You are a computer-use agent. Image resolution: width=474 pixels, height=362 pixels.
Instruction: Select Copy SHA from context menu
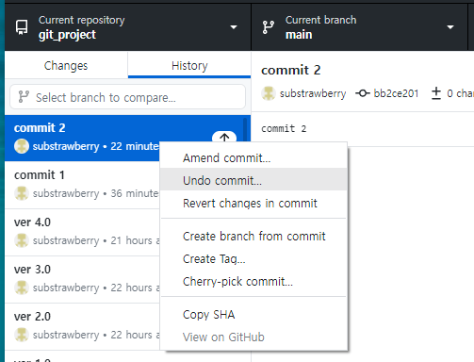pyautogui.click(x=253, y=315)
